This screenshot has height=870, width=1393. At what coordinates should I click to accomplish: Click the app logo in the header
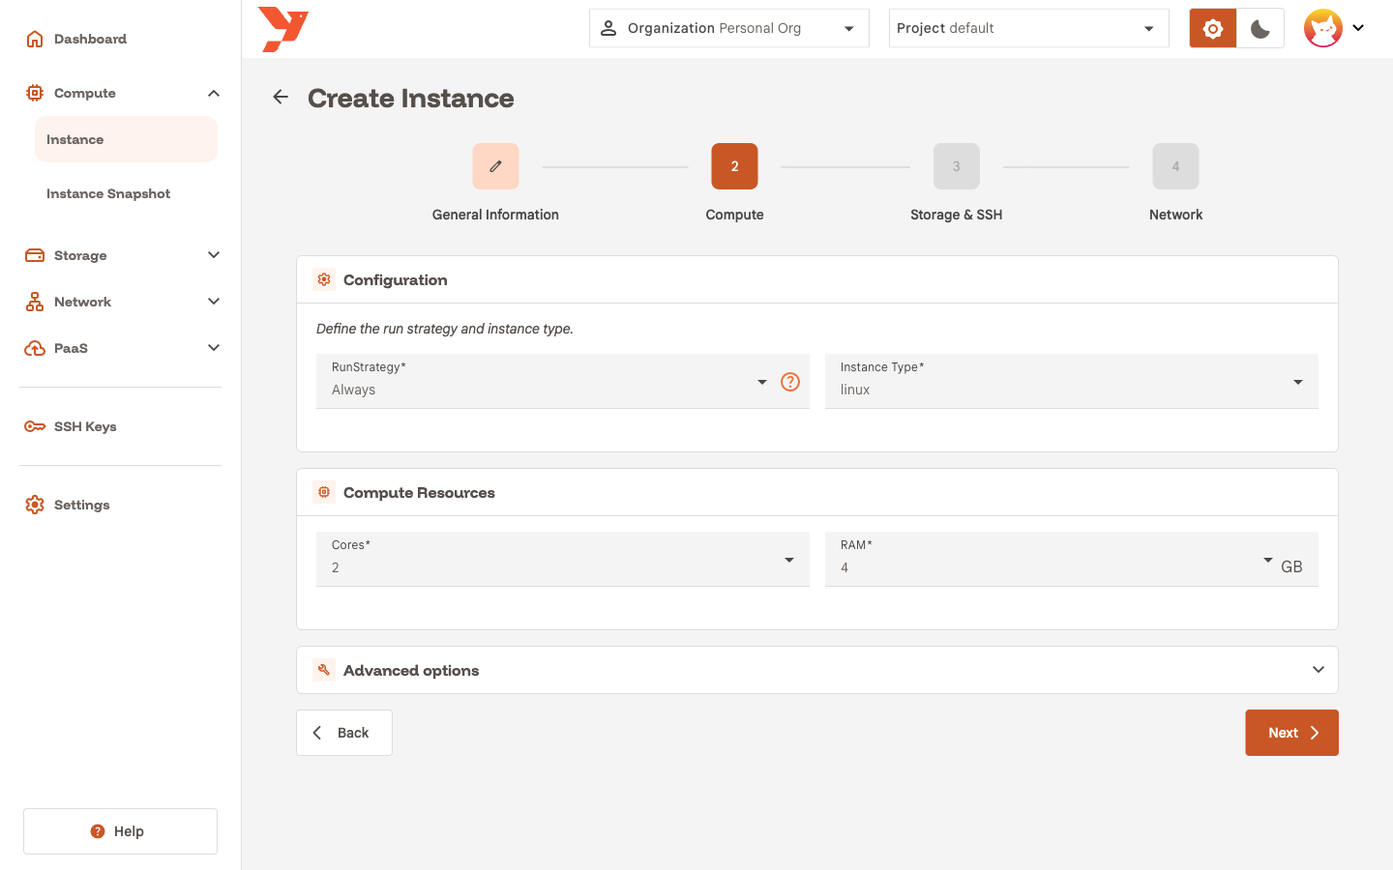(x=283, y=29)
